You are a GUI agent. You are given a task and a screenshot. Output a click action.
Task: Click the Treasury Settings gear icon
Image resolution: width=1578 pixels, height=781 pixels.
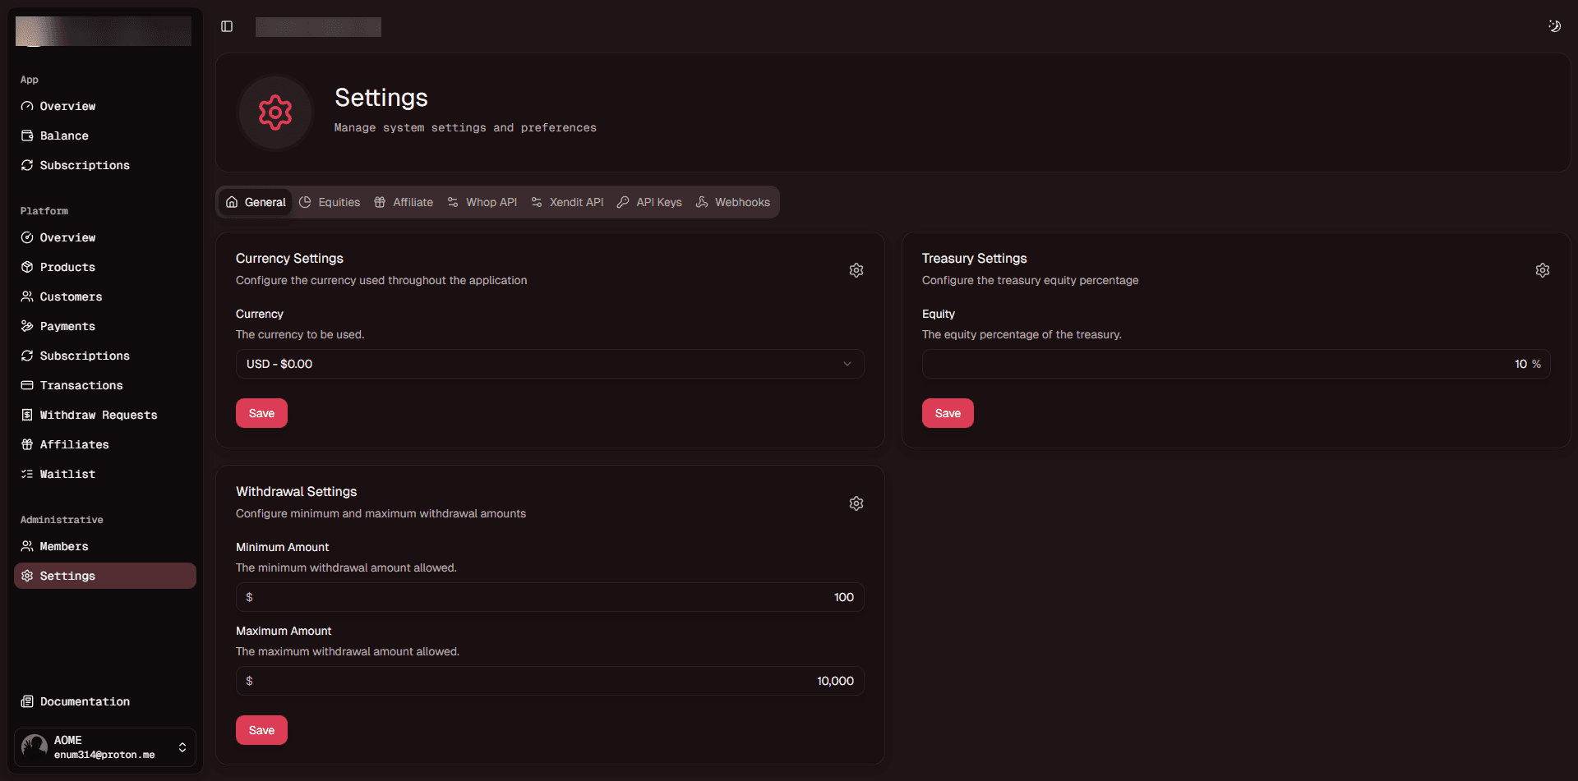pyautogui.click(x=1542, y=270)
